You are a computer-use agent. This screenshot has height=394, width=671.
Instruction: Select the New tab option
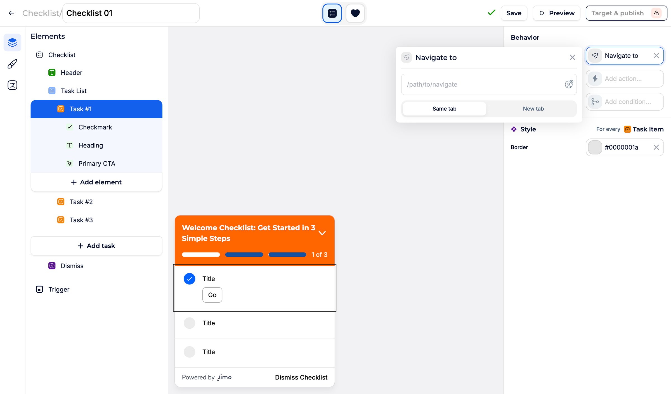pyautogui.click(x=533, y=109)
